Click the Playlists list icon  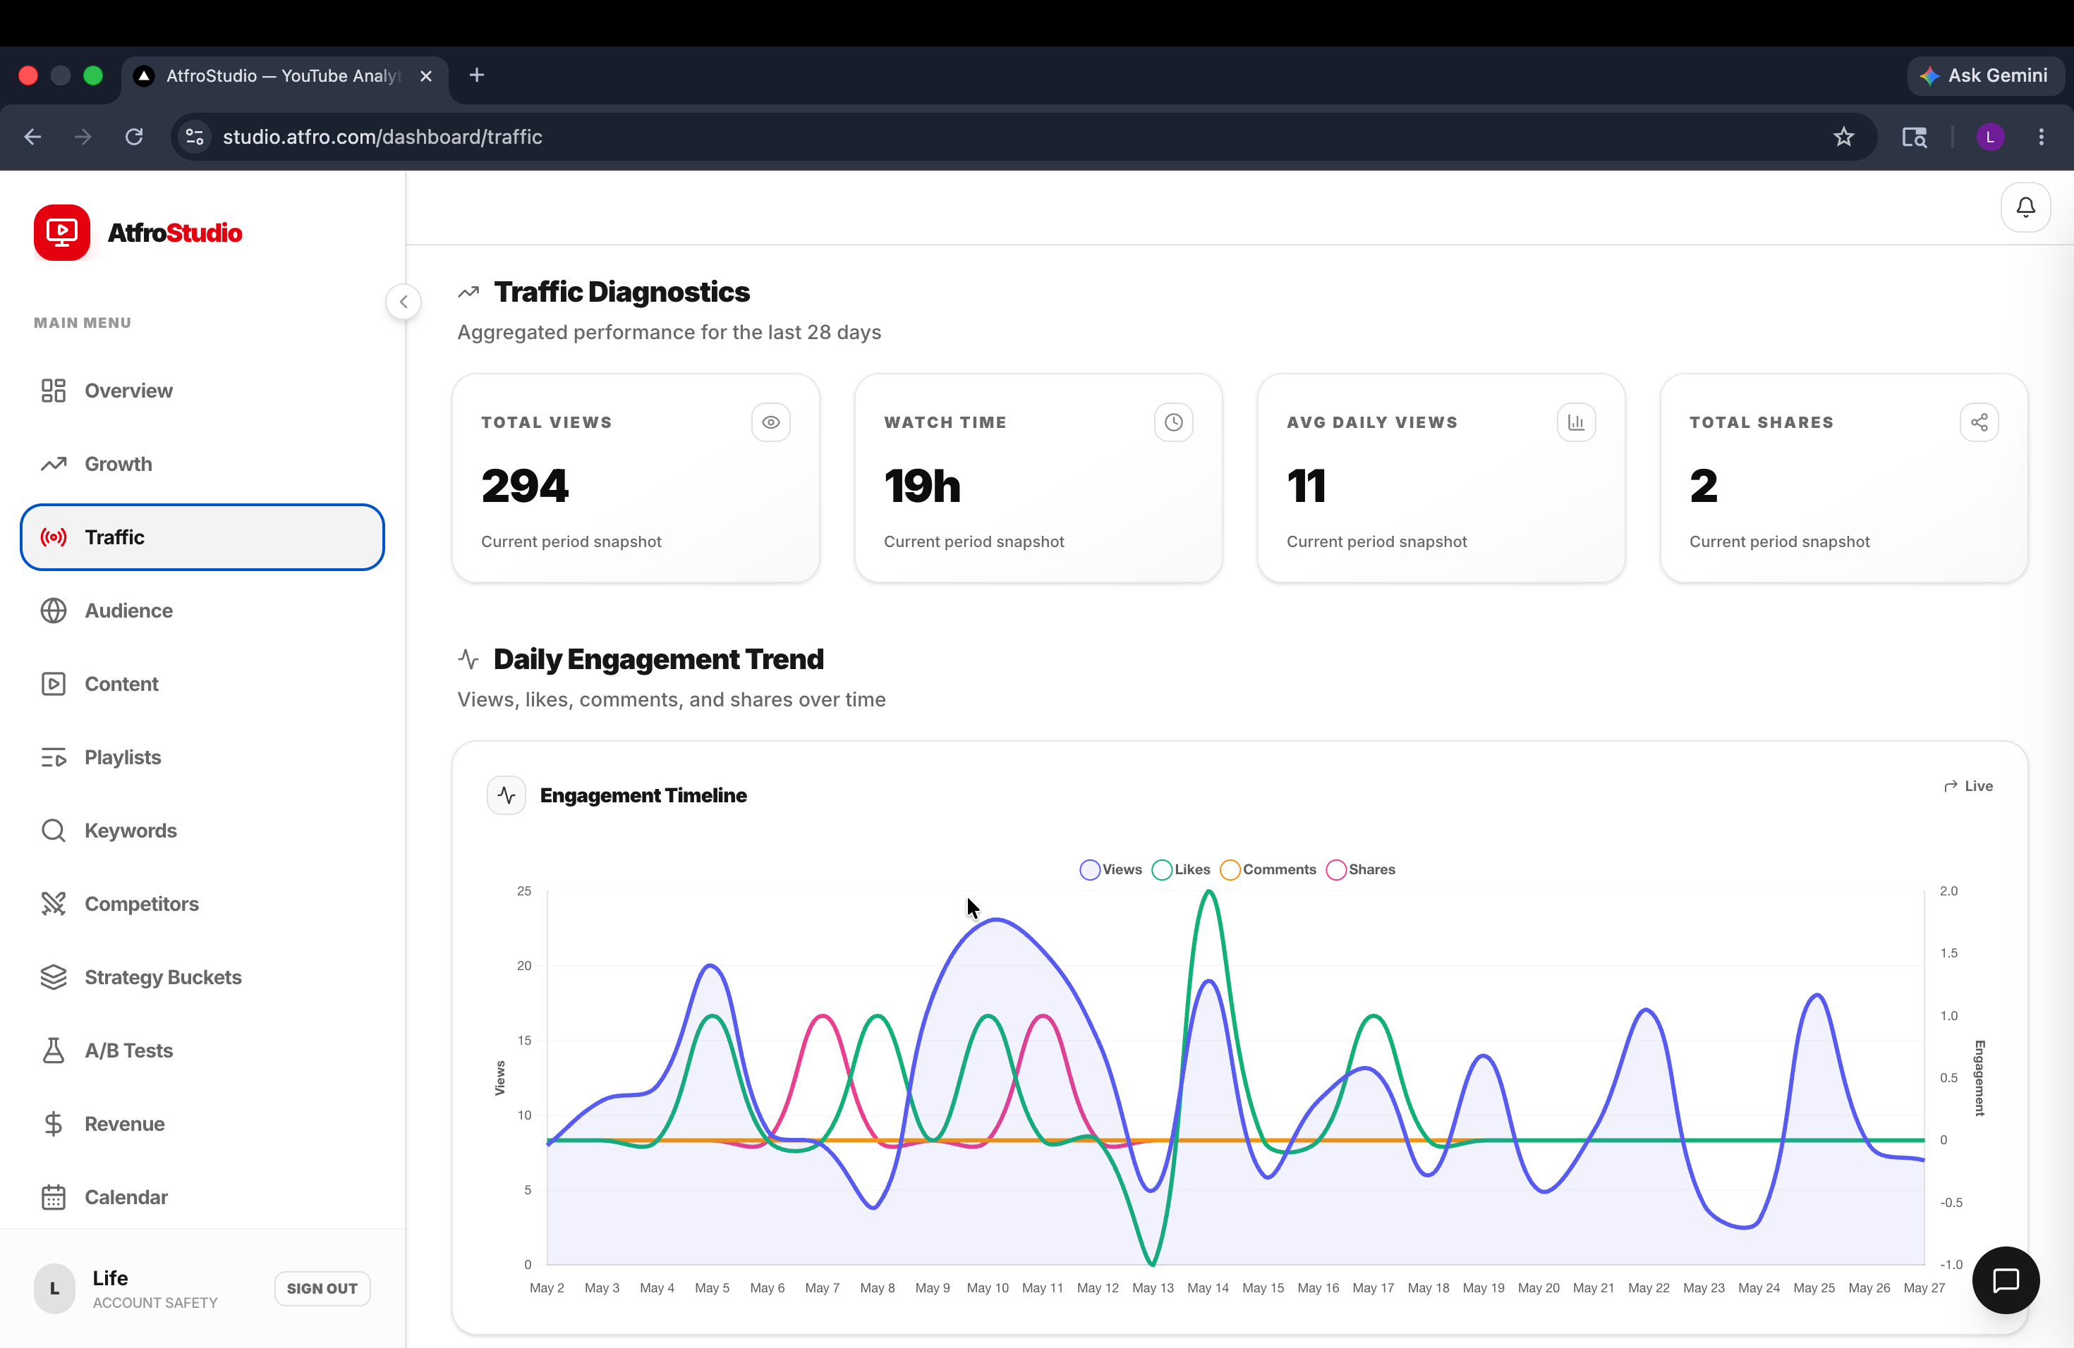click(53, 758)
